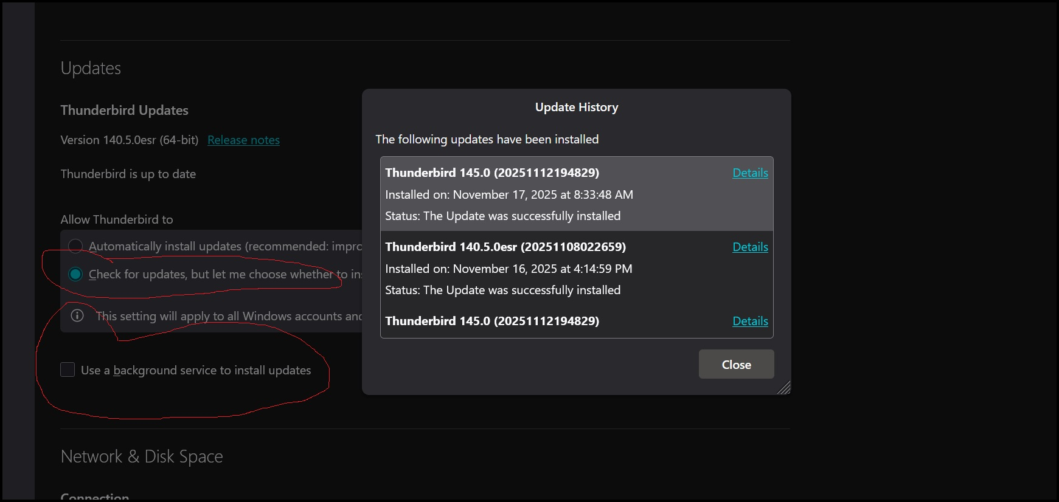Open Details for the update installed November 17
The width and height of the screenshot is (1059, 502).
click(x=750, y=173)
